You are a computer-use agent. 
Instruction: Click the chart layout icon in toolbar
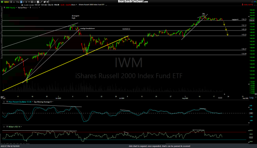coord(32,2)
